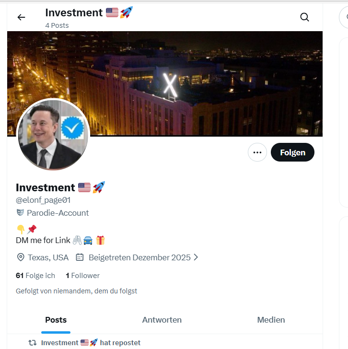Click the @elonf_page01 handle text

click(x=43, y=200)
